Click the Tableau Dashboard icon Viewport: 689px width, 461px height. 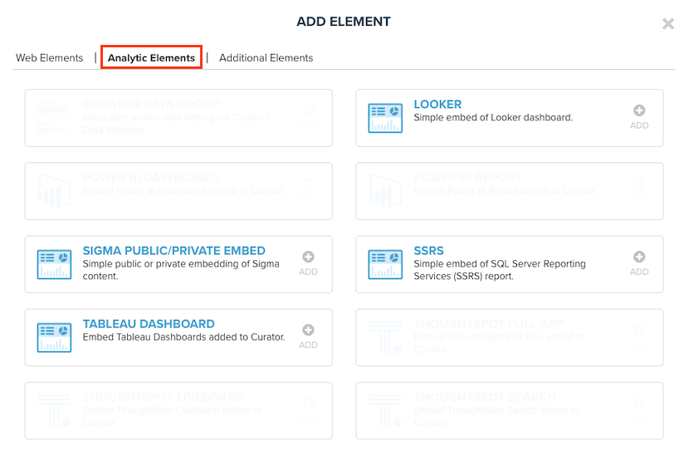(x=54, y=337)
